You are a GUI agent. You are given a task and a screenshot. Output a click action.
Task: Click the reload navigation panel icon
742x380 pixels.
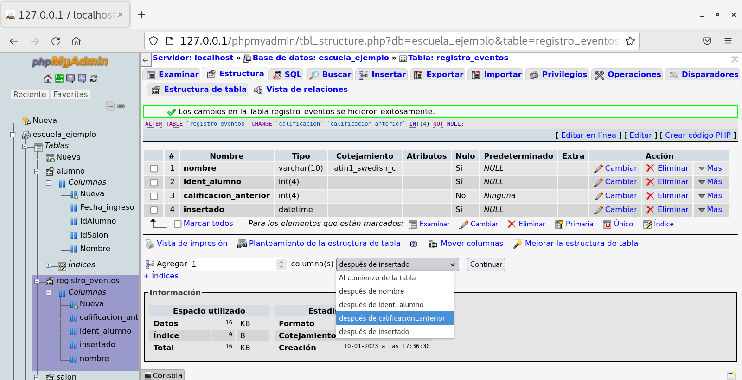tap(94, 78)
